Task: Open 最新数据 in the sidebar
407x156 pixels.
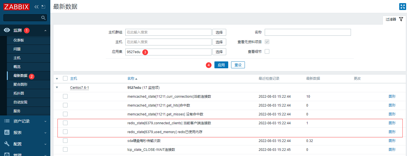Action: click(20, 76)
